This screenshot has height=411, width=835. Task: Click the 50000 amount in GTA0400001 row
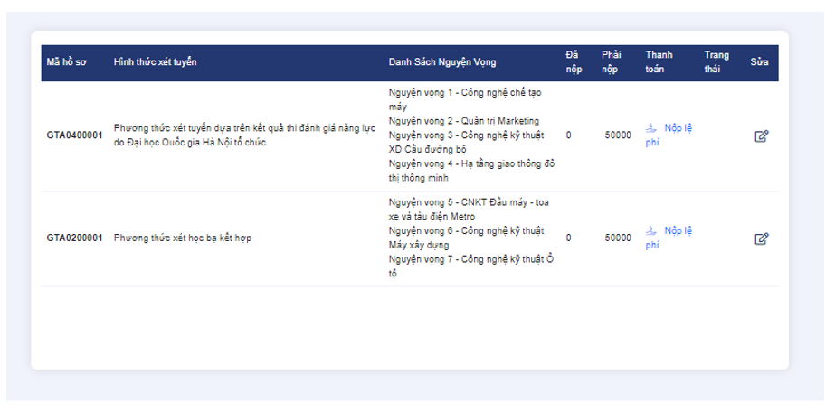click(x=618, y=135)
